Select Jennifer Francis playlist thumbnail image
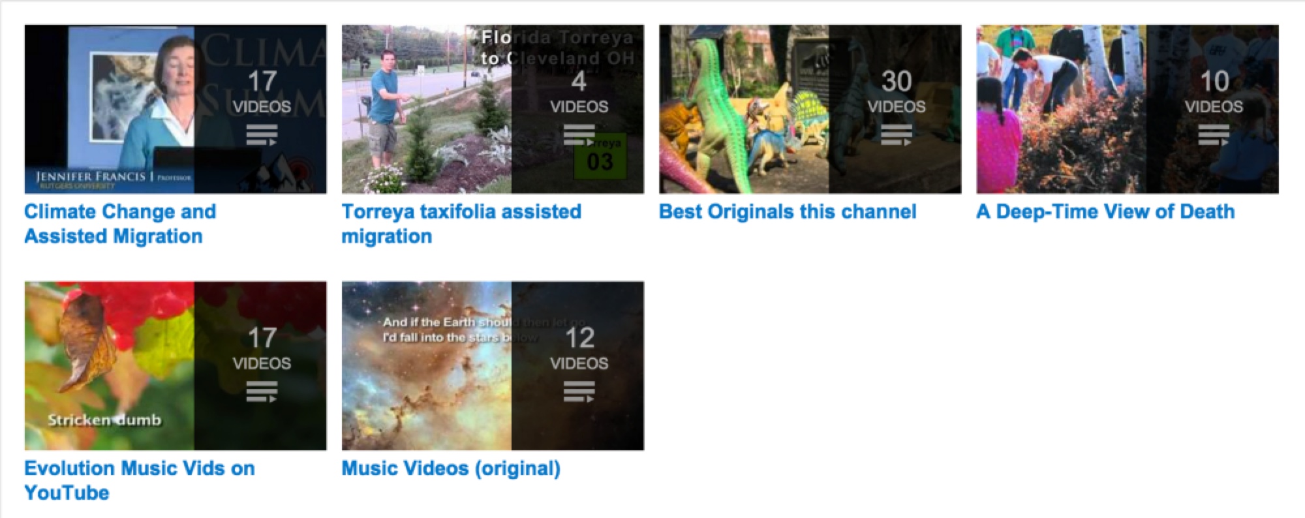This screenshot has height=518, width=1305. pos(176,109)
